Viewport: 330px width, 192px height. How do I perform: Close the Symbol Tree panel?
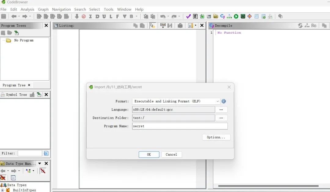coord(46,95)
